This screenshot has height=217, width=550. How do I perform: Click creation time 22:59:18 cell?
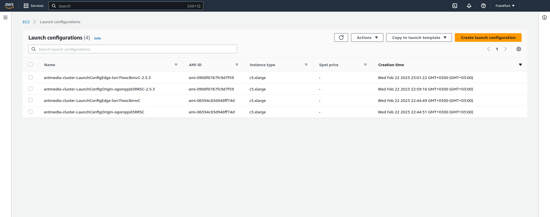426,89
